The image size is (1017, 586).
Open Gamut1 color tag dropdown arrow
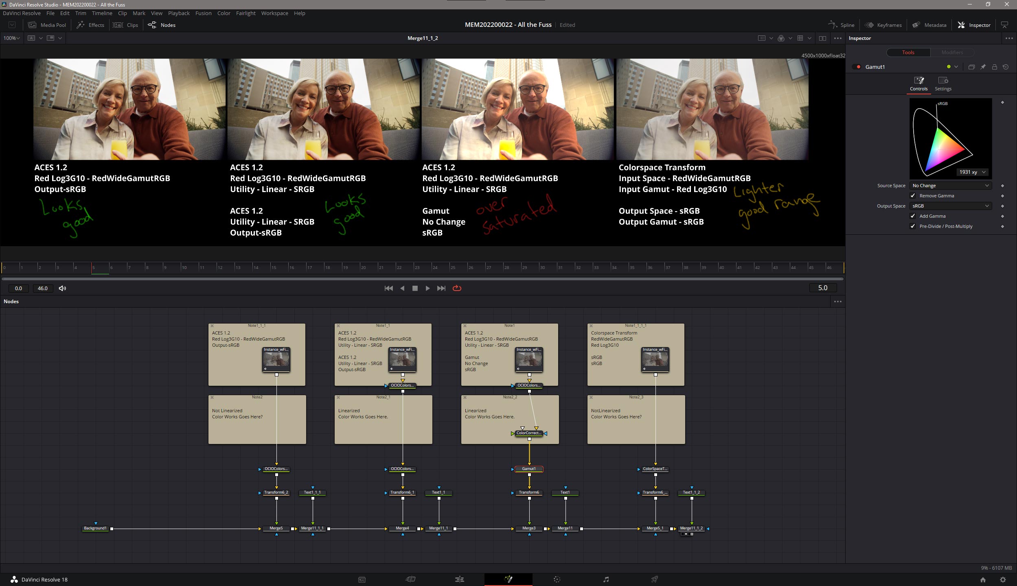956,67
